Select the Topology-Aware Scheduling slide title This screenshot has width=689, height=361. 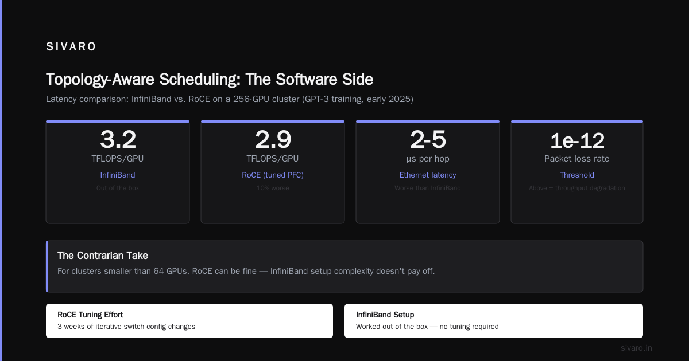click(x=210, y=79)
